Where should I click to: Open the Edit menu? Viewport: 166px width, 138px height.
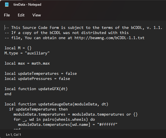point(21,15)
